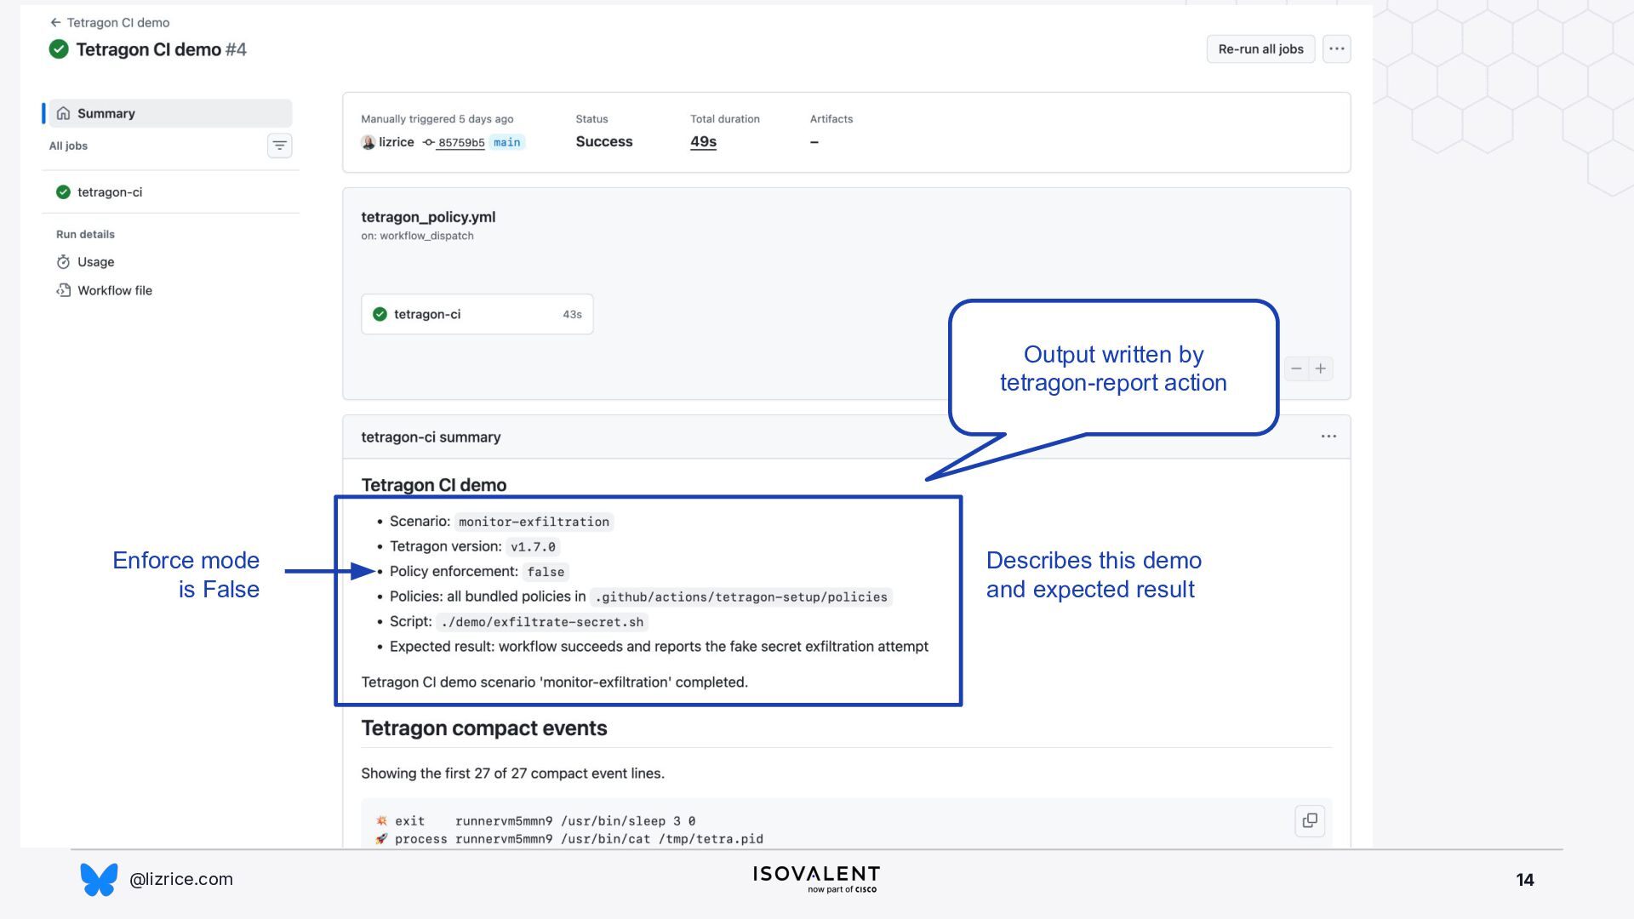Click the lizrice avatar image
This screenshot has height=919, width=1634.
(369, 142)
